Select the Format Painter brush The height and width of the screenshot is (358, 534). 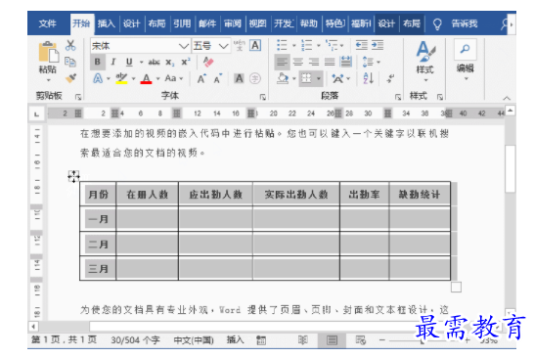coord(70,78)
